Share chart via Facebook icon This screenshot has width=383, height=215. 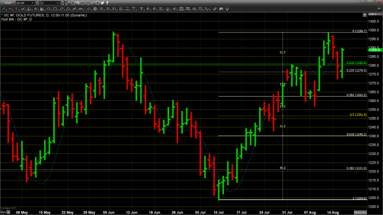(107, 3)
